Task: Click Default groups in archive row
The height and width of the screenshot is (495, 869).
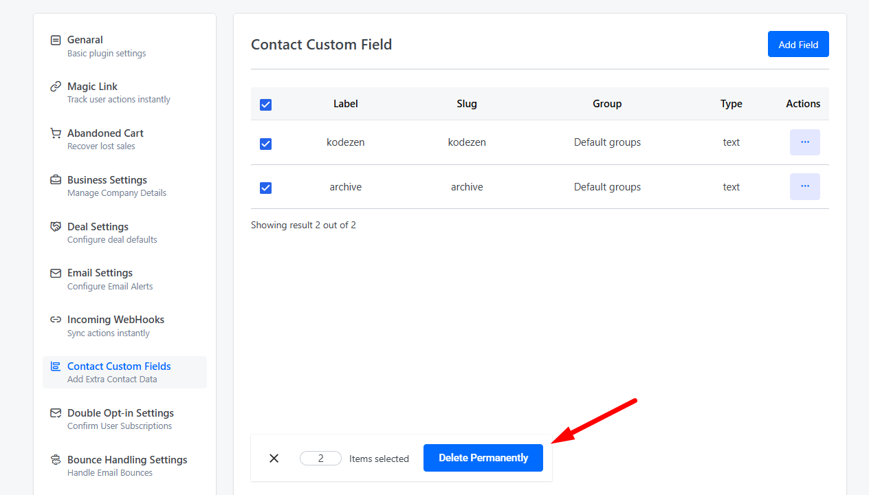Action: [x=607, y=187]
